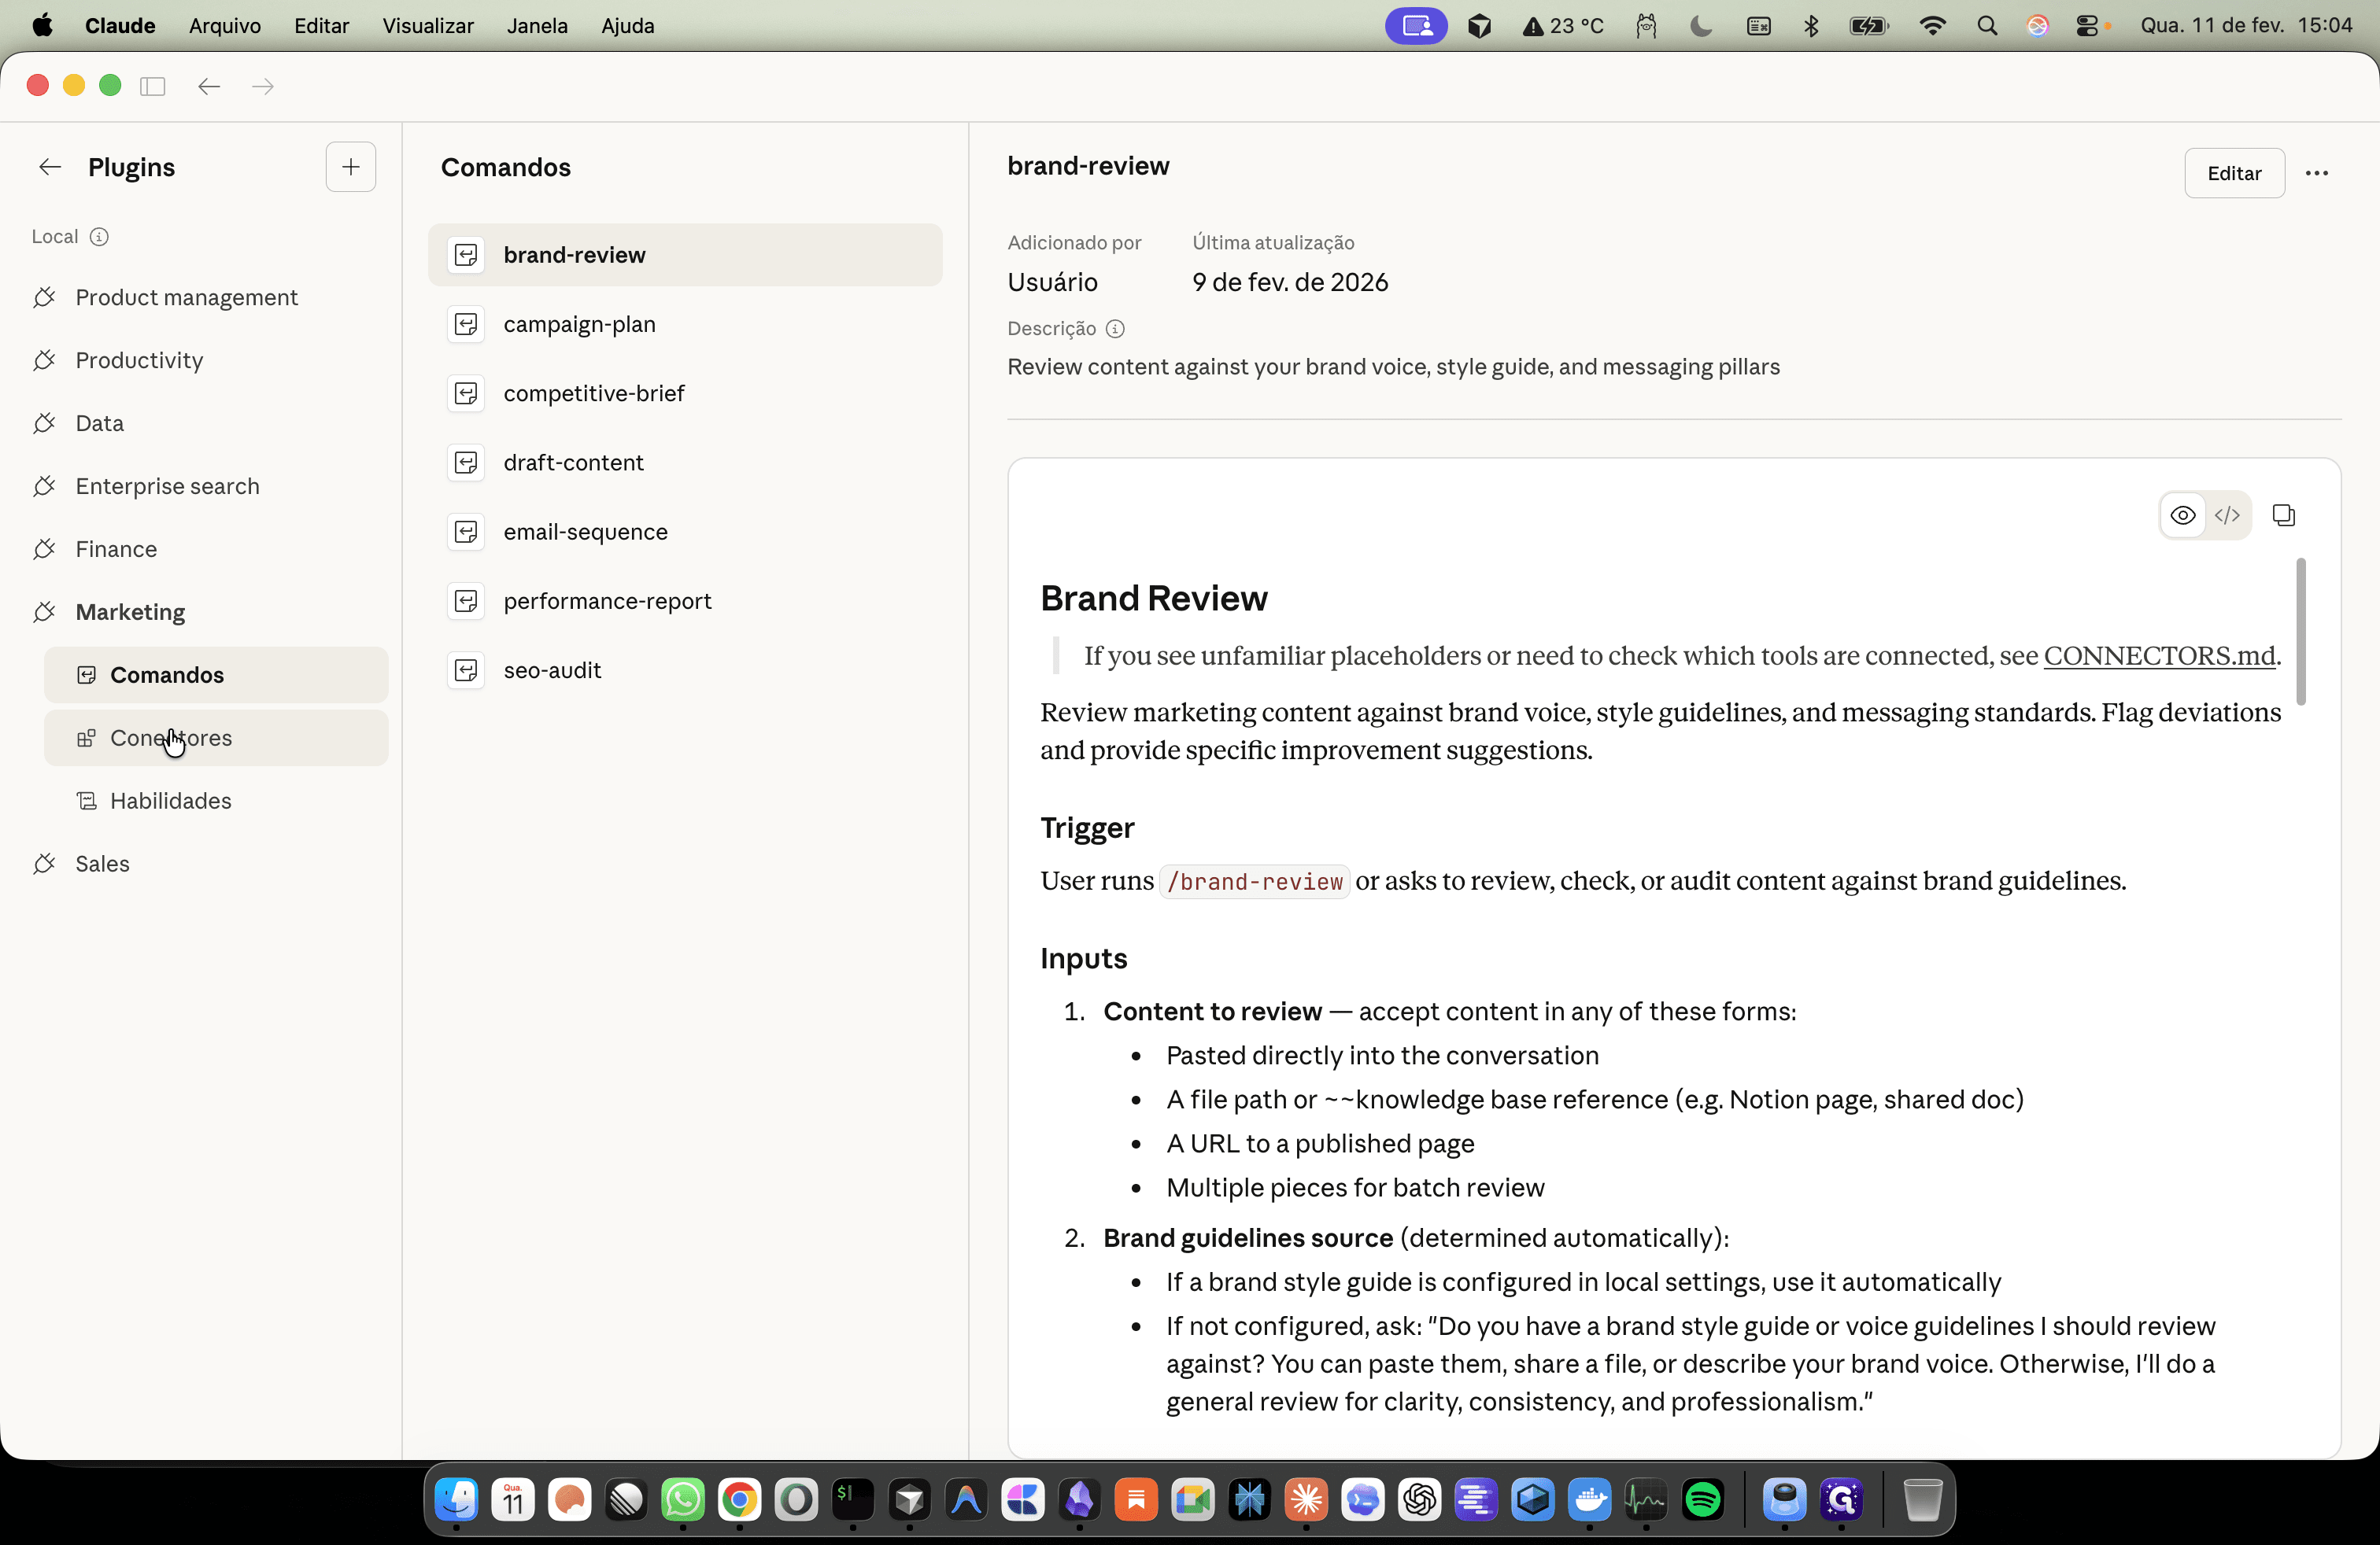Select the Comandos sub-item
The image size is (2380, 1545).
tap(216, 676)
